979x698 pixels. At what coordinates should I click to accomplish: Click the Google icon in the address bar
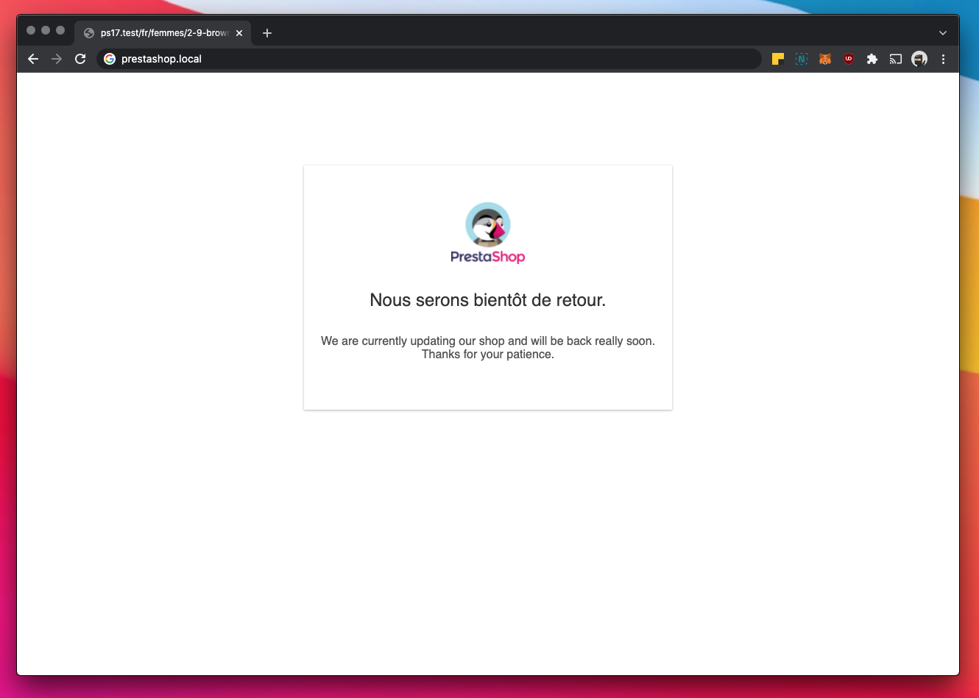[x=110, y=59]
